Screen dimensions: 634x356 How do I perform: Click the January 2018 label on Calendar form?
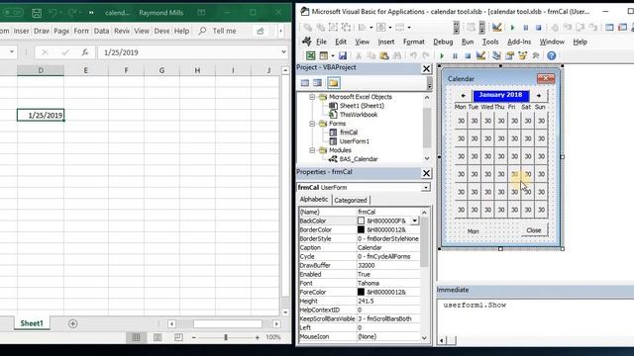[501, 95]
